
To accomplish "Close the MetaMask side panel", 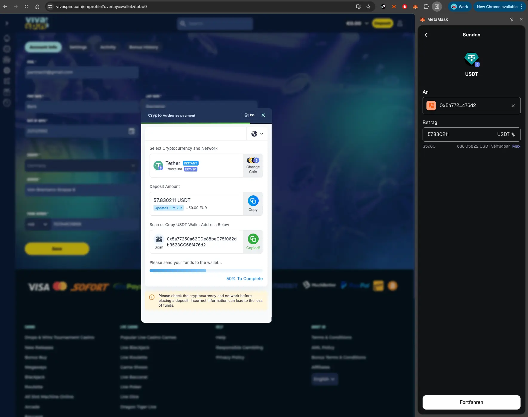I will tap(521, 19).
